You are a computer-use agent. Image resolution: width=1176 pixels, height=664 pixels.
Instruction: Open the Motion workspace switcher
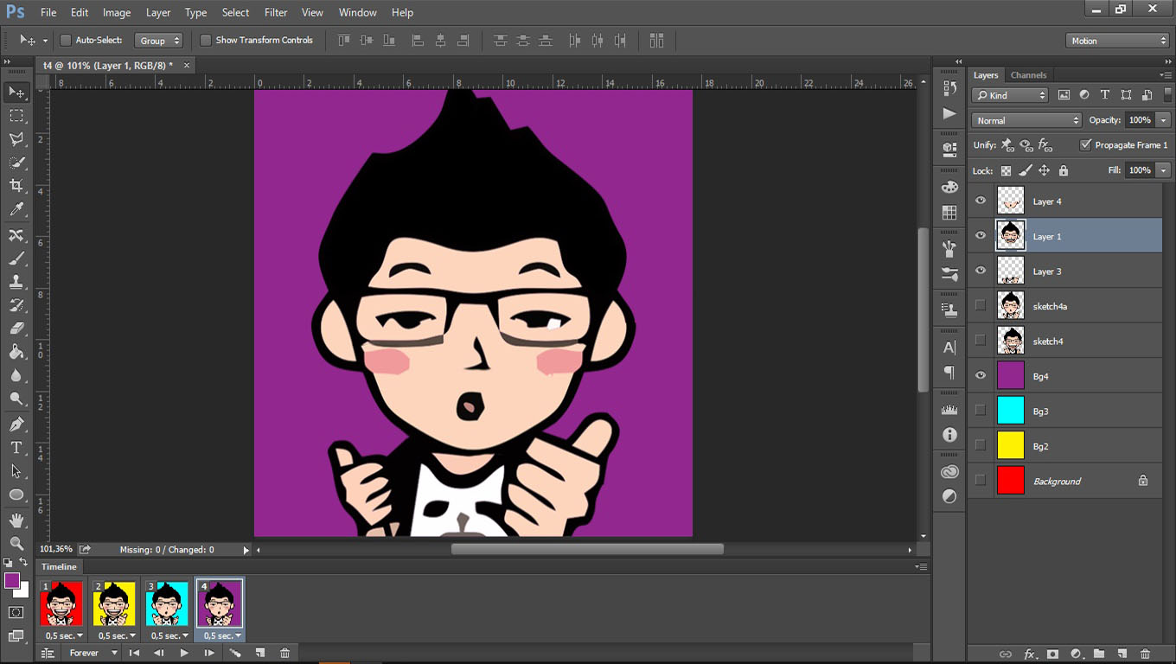coord(1116,40)
